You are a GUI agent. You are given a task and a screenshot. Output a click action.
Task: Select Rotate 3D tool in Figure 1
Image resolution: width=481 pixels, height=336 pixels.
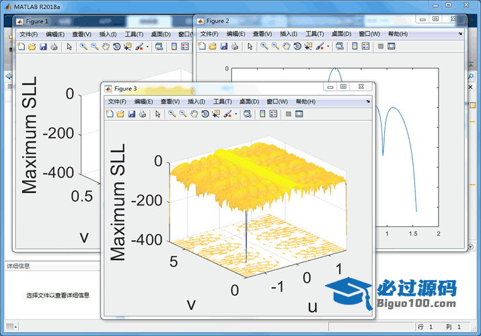point(117,46)
